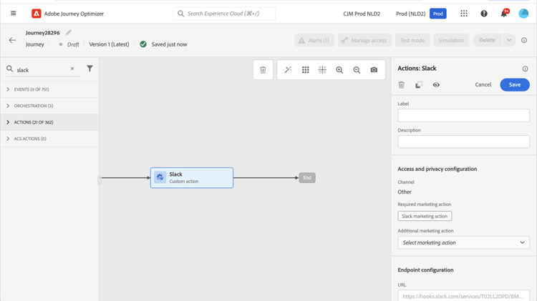Image resolution: width=537 pixels, height=301 pixels.
Task: Click the Adobe logo icon
Action: coord(37,14)
